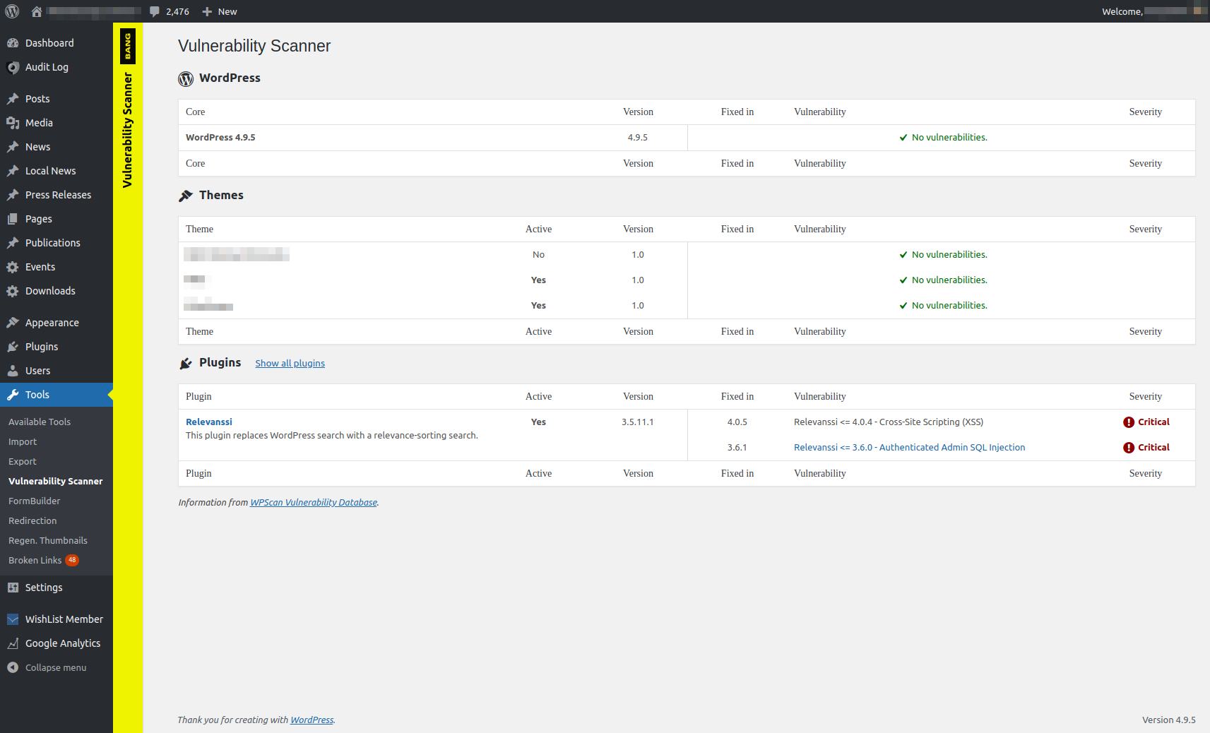Viewport: 1210px width, 733px height.
Task: Open WPScan Vulnerability Database link
Action: 314,502
